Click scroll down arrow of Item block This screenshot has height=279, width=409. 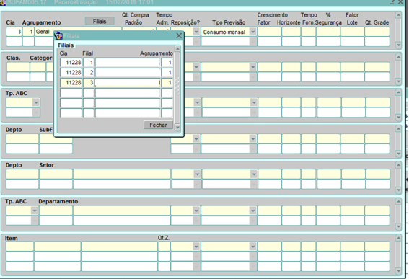tap(398, 271)
